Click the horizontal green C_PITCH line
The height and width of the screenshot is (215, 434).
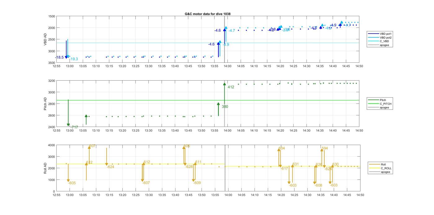[208, 100]
